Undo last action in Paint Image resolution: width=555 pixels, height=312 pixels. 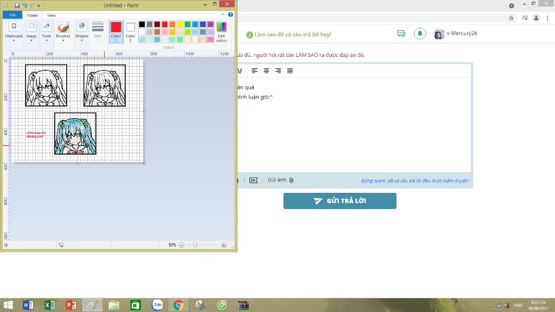24,5
